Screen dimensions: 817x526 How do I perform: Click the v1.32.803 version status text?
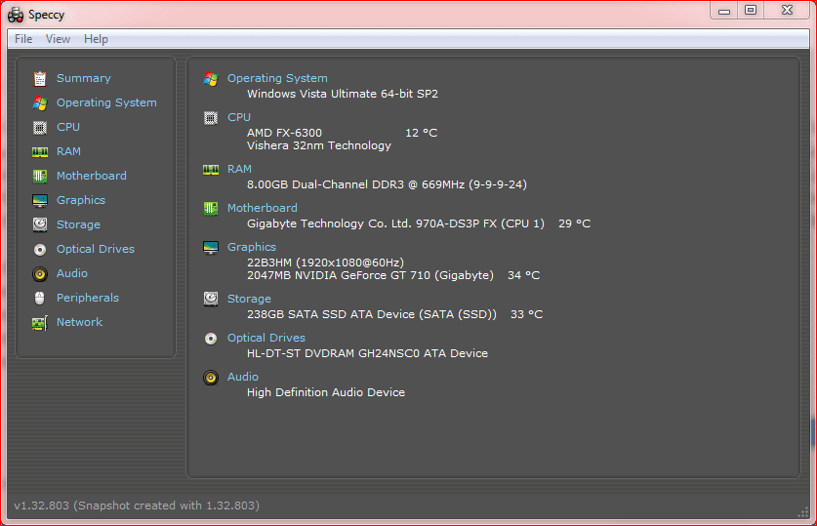(x=137, y=506)
